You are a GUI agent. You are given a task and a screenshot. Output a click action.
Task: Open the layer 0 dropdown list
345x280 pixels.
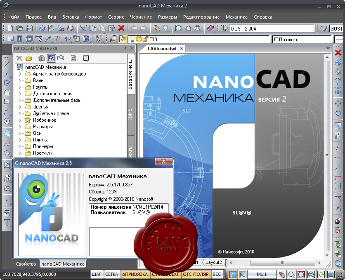click(x=198, y=40)
